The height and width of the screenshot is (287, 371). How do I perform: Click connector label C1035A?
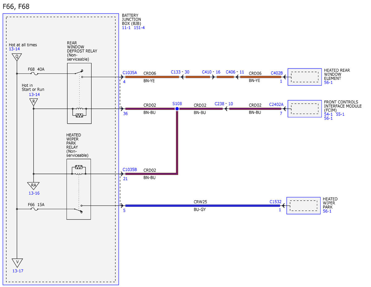(x=130, y=73)
